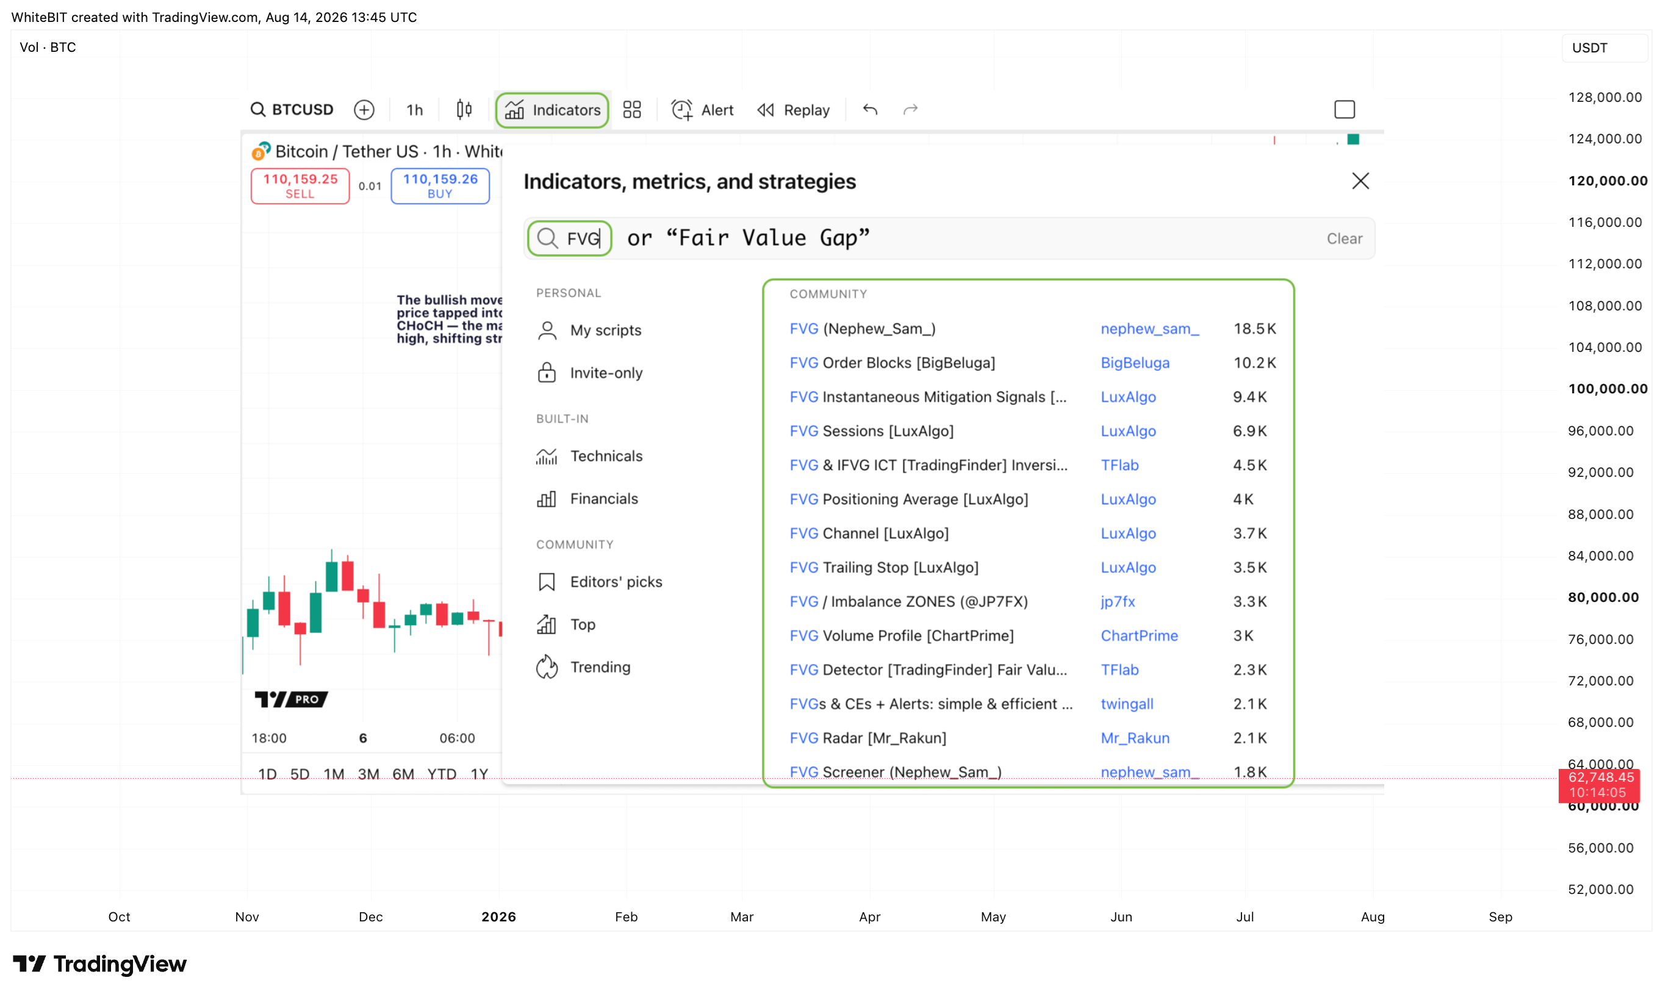
Task: Open Top community scripts
Action: (x=566, y=624)
